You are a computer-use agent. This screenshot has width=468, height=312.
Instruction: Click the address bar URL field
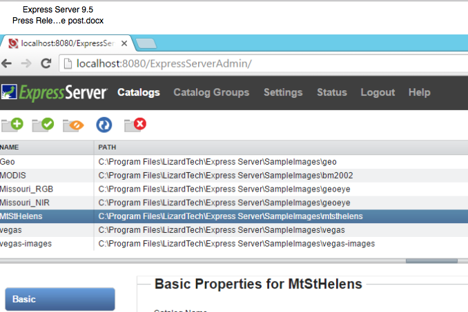pyautogui.click(x=263, y=63)
